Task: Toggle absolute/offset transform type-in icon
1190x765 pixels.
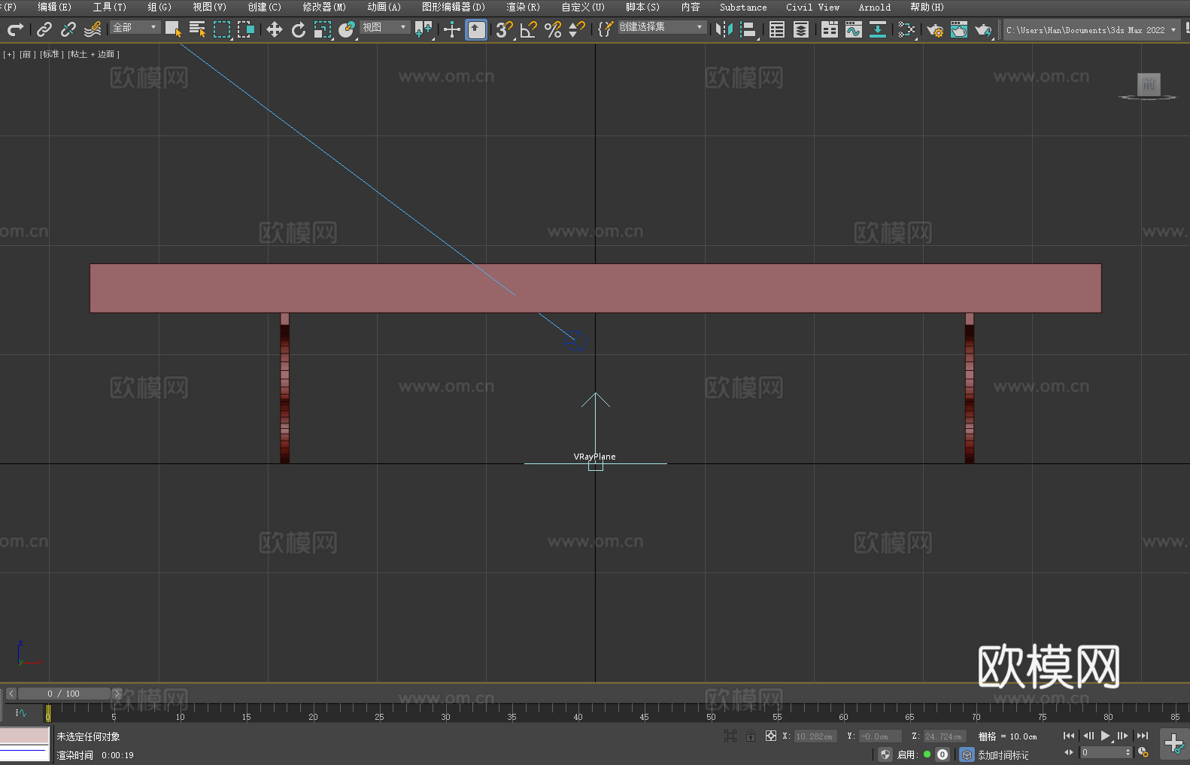Action: pos(771,736)
